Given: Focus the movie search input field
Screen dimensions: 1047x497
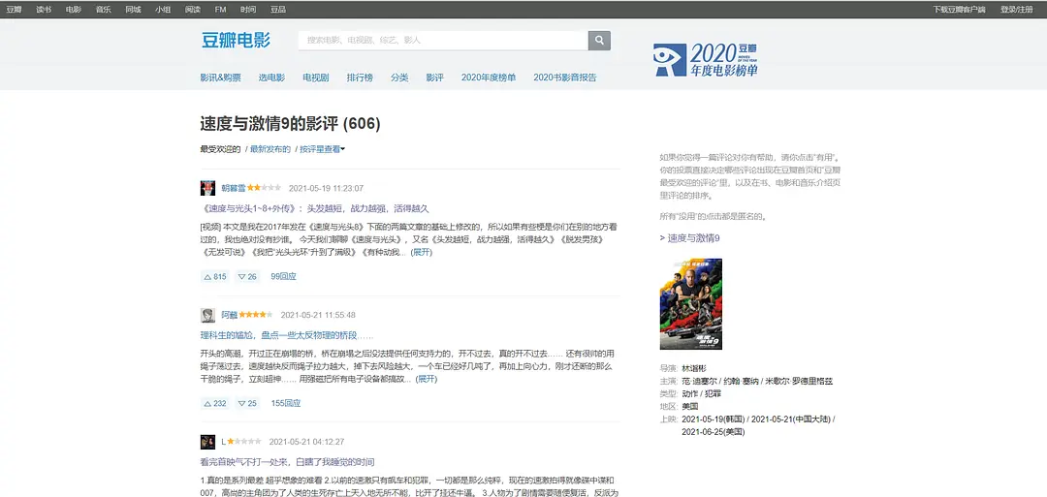Looking at the screenshot, I should click(x=443, y=40).
